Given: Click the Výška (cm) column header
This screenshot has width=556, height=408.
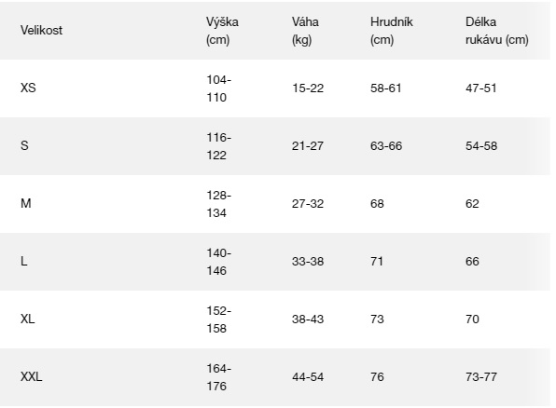Looking at the screenshot, I should point(222,31).
